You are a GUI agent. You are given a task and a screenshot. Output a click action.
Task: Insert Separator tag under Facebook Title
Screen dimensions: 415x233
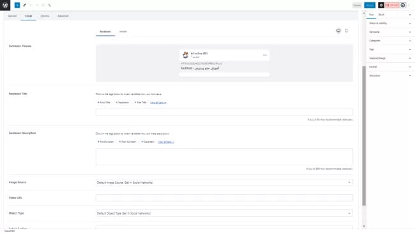tap(123, 103)
